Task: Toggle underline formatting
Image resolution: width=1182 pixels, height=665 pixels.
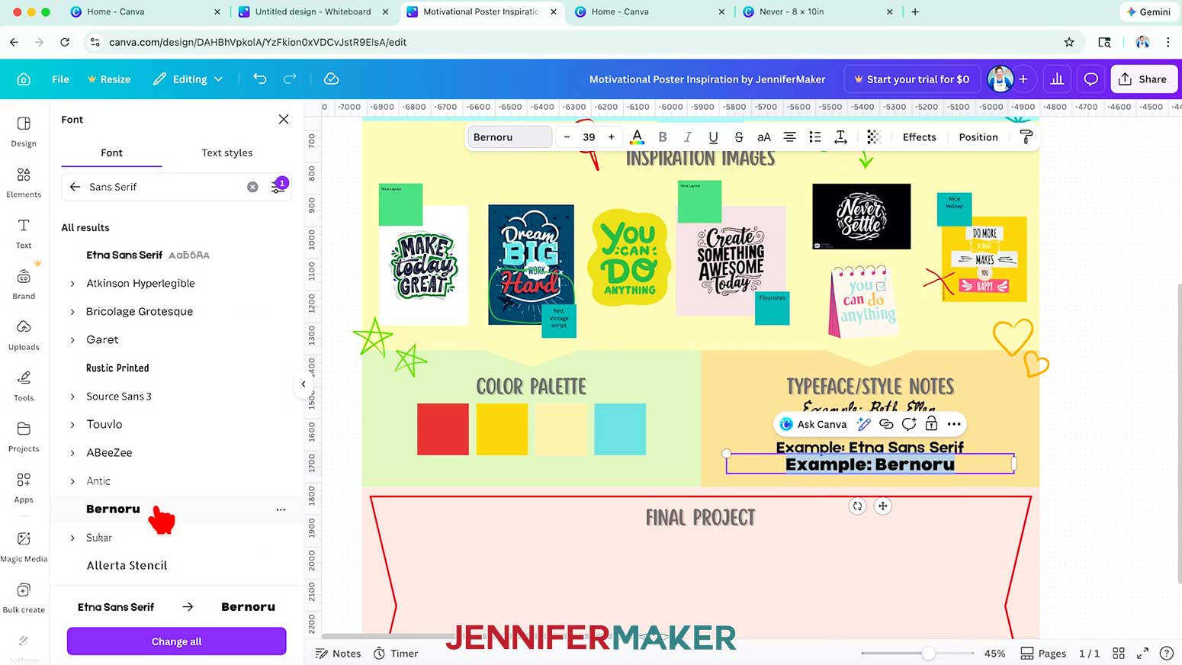Action: pos(713,137)
